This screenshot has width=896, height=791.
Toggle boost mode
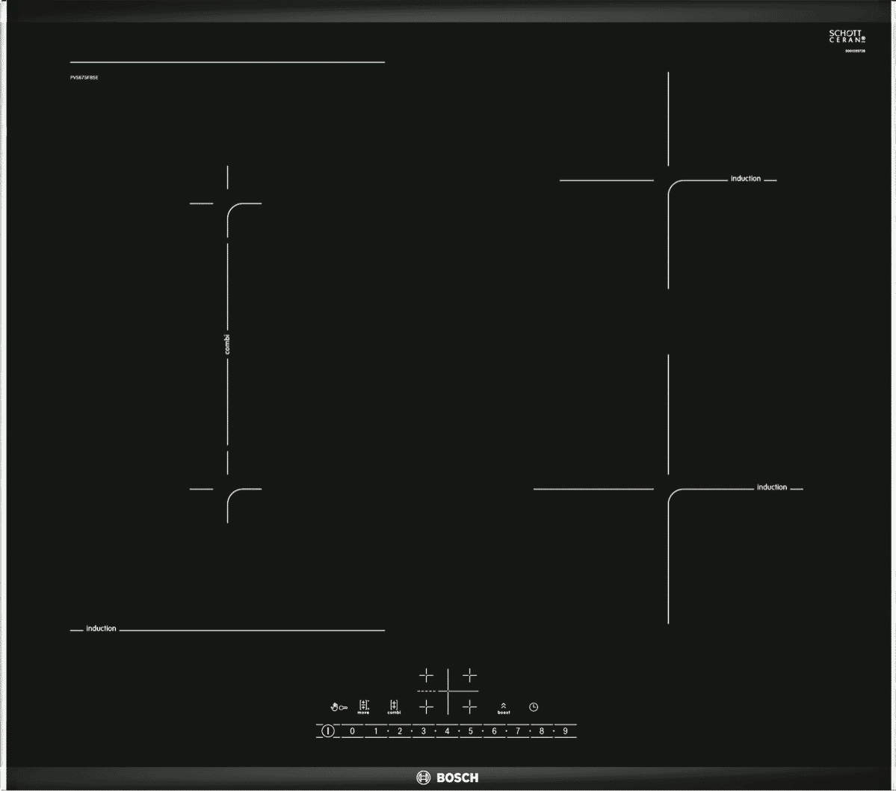point(504,708)
